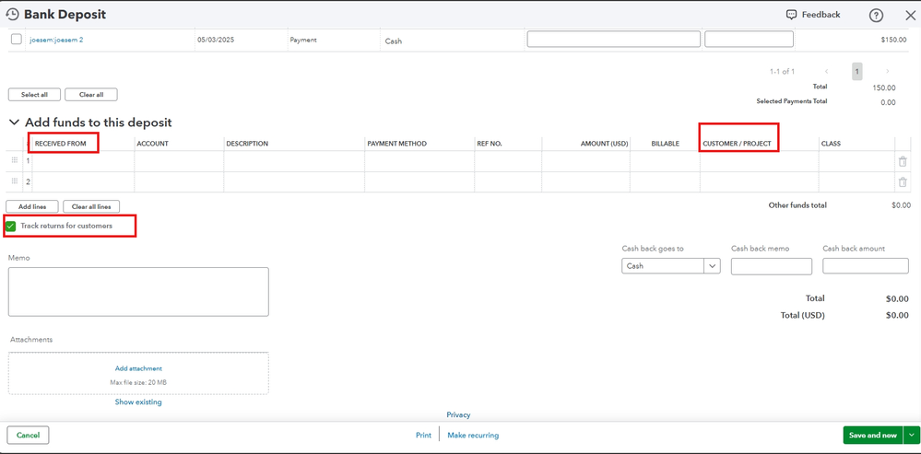This screenshot has width=921, height=454.
Task: Click the Cash back memo field
Action: point(772,266)
